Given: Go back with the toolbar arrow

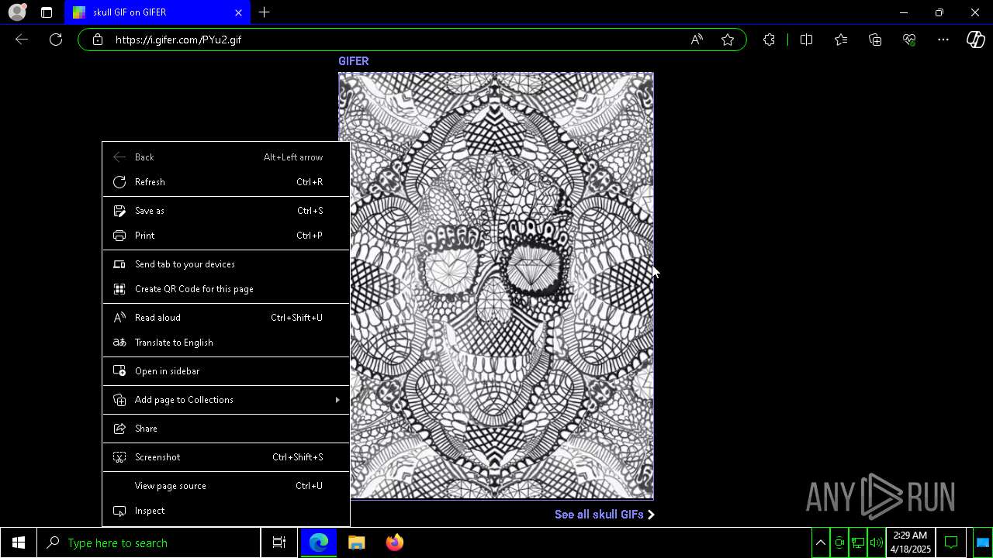Looking at the screenshot, I should [x=22, y=40].
